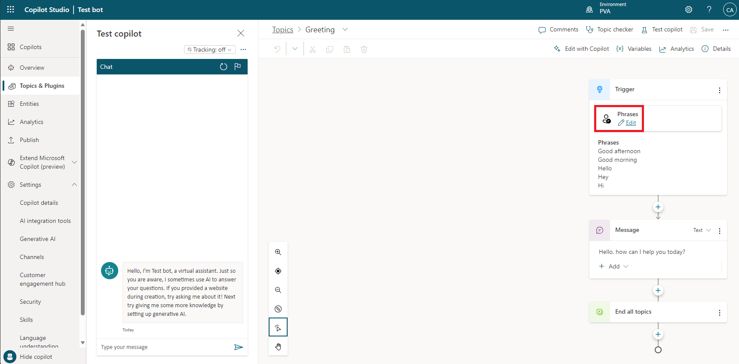Open topic Details pane
This screenshot has height=364, width=739.
pyautogui.click(x=716, y=49)
